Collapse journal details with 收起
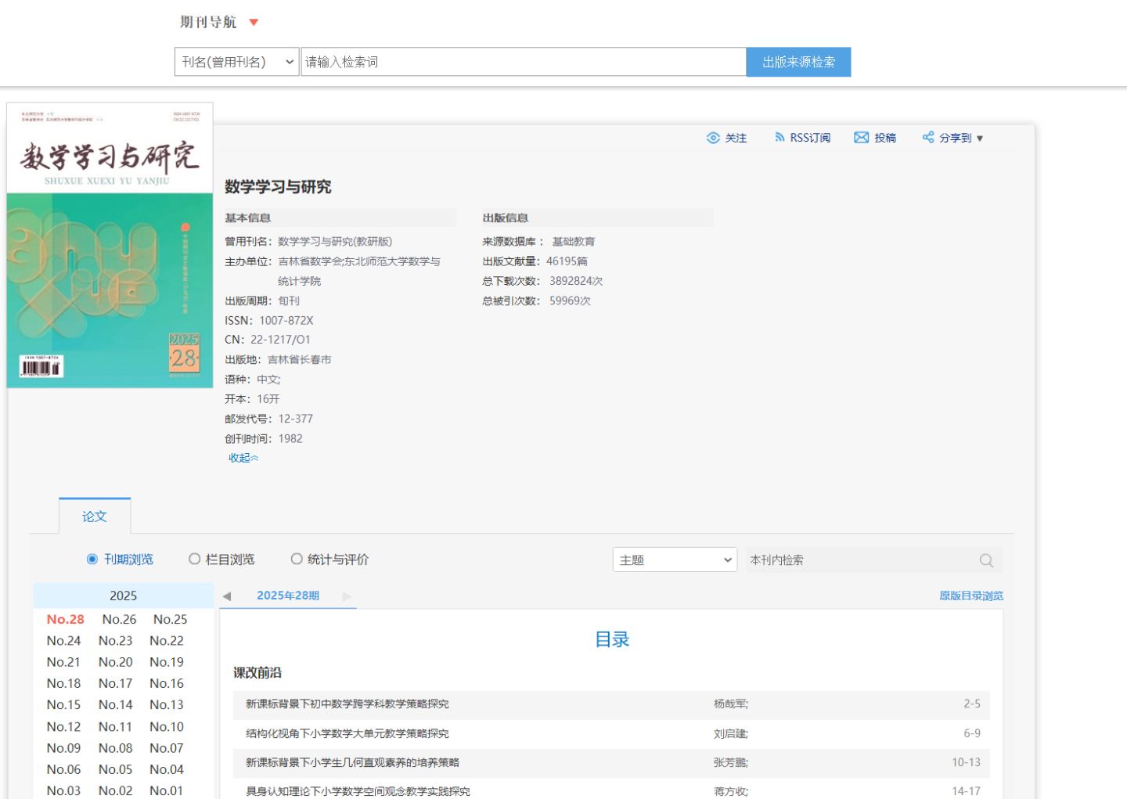 [243, 459]
